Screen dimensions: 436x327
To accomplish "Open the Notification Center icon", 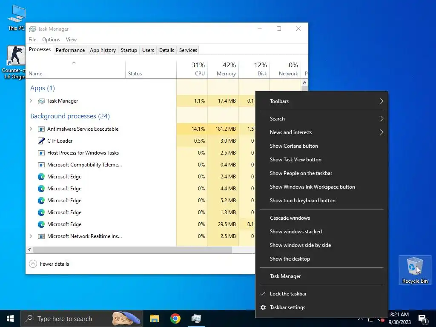I will pyautogui.click(x=422, y=319).
